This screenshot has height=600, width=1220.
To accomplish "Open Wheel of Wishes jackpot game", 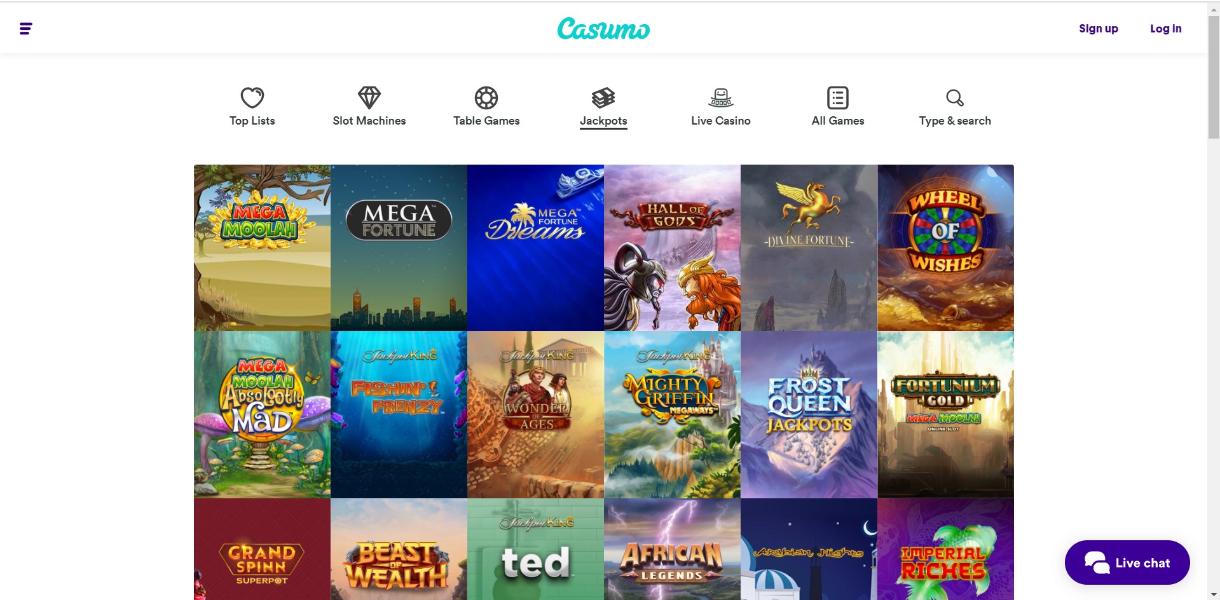I will click(x=945, y=248).
